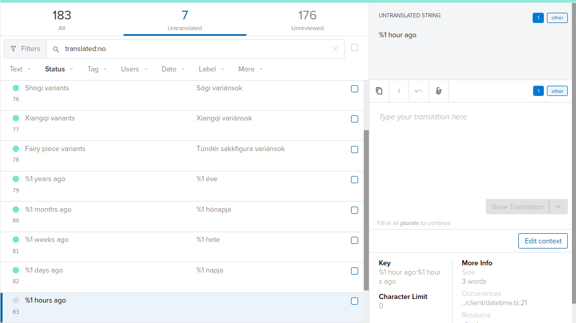Click the ../client/datetime.ts:21 occurrence
Viewport: 576px width, 323px height.
pos(494,303)
